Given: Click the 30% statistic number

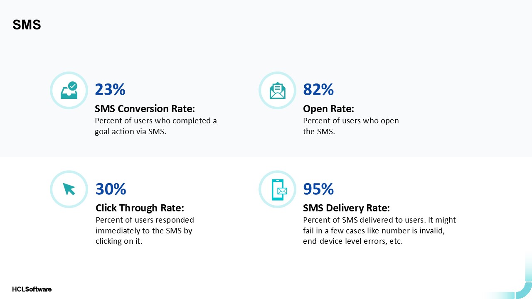Looking at the screenshot, I should pos(111,189).
